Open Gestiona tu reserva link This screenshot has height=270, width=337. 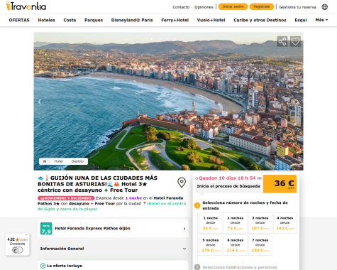pyautogui.click(x=297, y=7)
